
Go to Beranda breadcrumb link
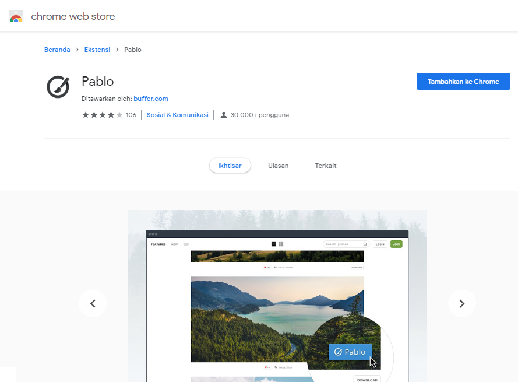57,50
